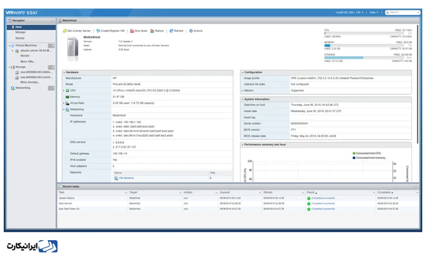
Task: Click the Create/Register VM icon
Action: (98, 31)
